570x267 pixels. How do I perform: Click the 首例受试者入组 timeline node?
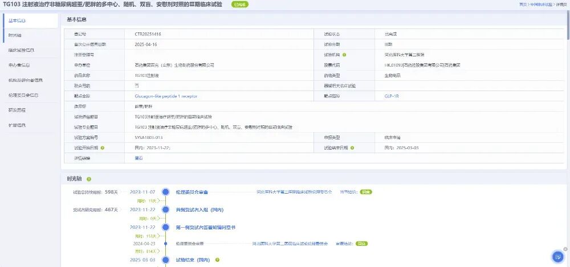(x=166, y=210)
